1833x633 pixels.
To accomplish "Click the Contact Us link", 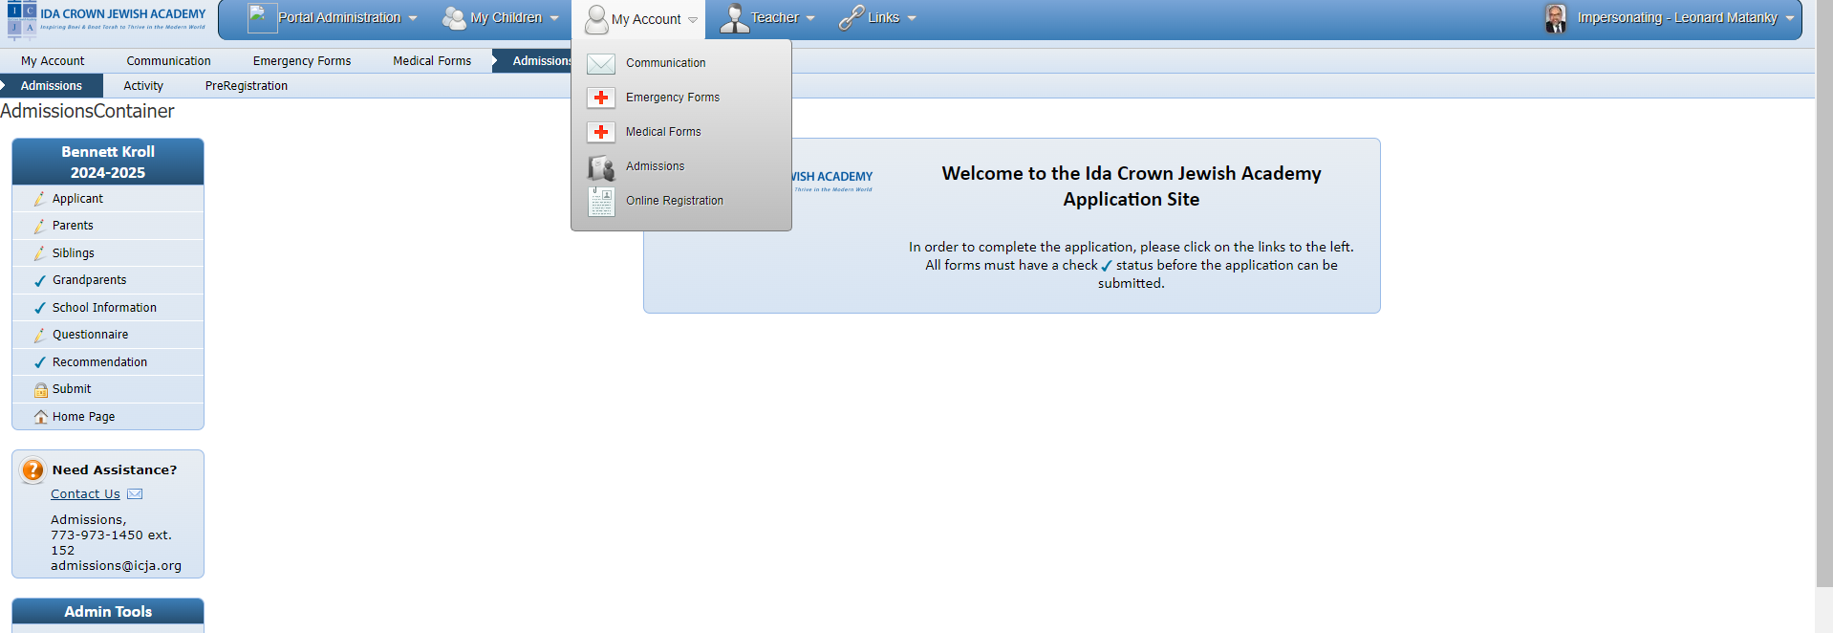I will pyautogui.click(x=85, y=494).
